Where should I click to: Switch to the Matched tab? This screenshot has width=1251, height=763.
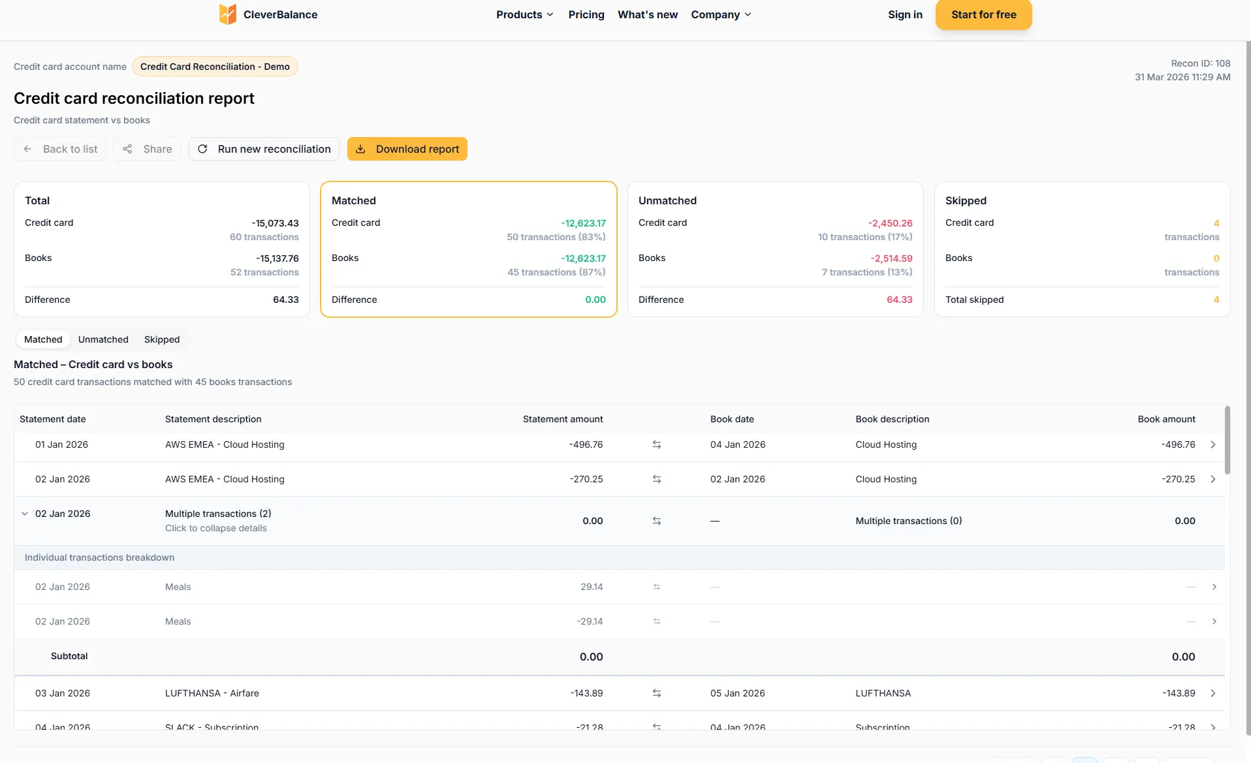(x=43, y=339)
